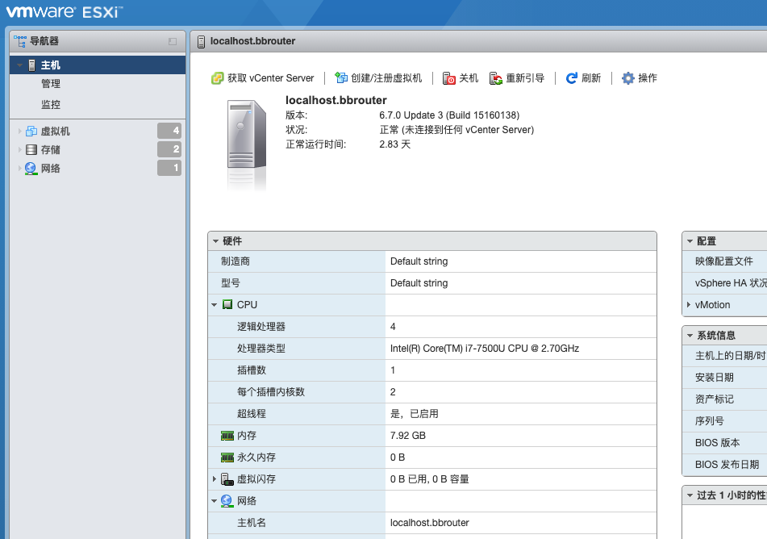767x539 pixels.
Task: Open 虚拟机 in the navigator
Action: click(x=56, y=132)
